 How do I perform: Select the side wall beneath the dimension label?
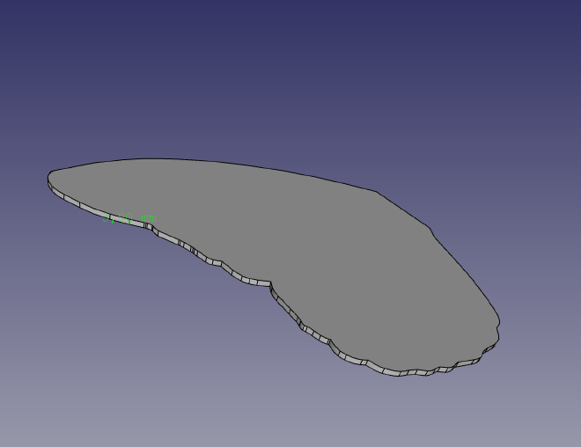[126, 220]
